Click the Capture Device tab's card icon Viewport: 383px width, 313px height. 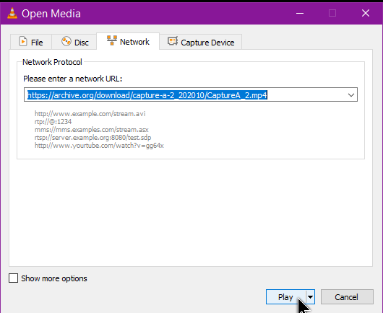(173, 41)
